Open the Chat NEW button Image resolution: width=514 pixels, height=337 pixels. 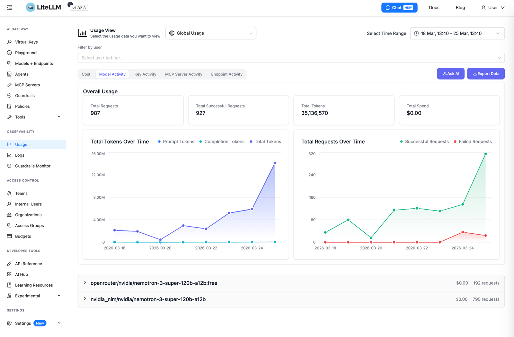(x=399, y=7)
